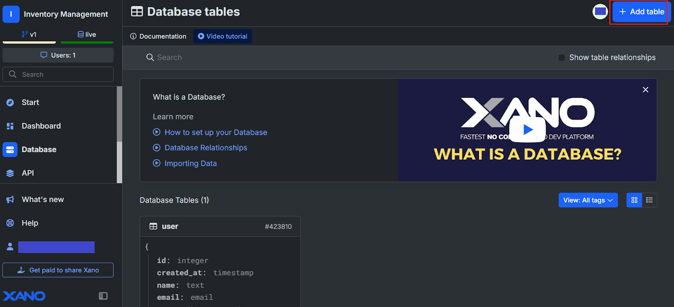The width and height of the screenshot is (674, 307).
Task: Click the Xano logo in sidebar footer
Action: click(24, 296)
